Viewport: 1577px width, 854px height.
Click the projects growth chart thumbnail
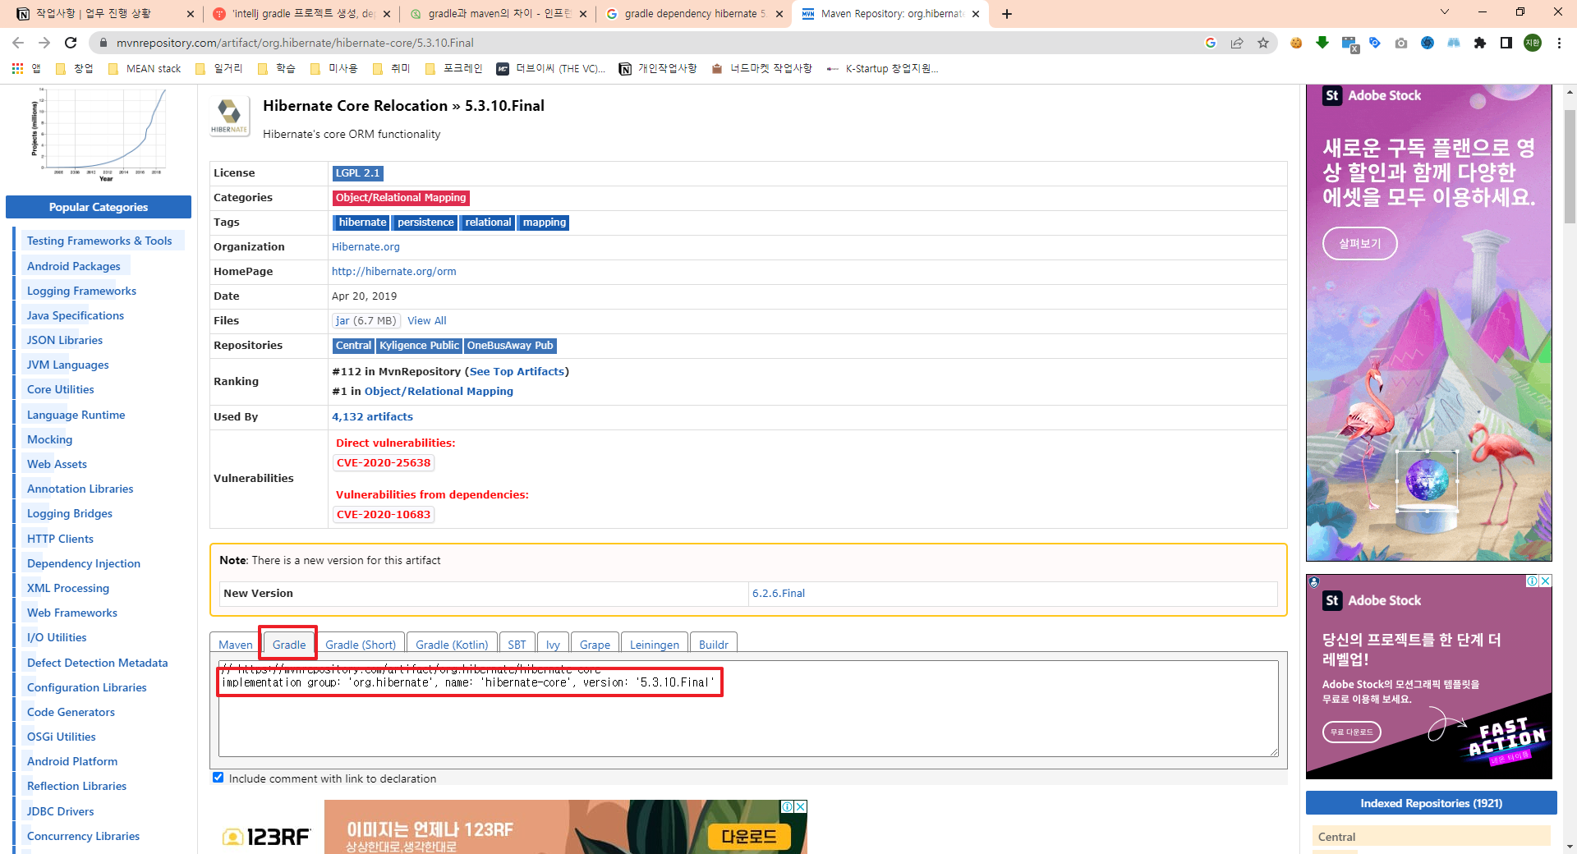[x=99, y=134]
